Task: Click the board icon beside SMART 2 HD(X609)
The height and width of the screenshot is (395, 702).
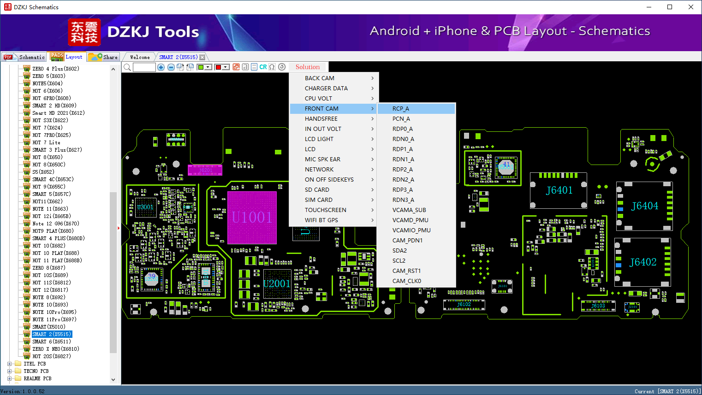Action: (27, 106)
